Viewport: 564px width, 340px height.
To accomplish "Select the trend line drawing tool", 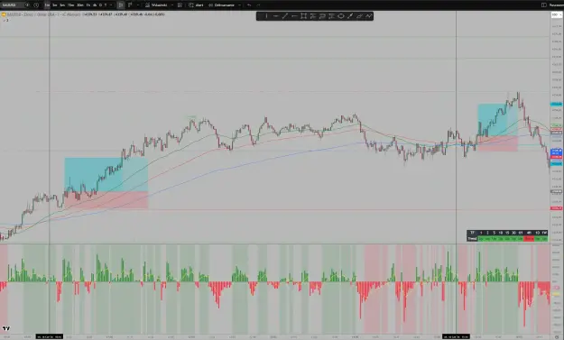I will click(285, 16).
